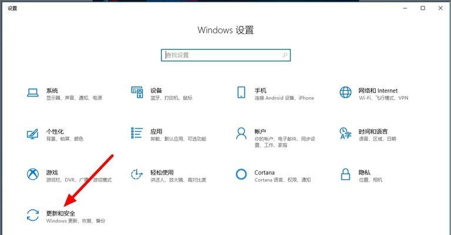Open the 游戏 Xbox icon

coord(33,174)
